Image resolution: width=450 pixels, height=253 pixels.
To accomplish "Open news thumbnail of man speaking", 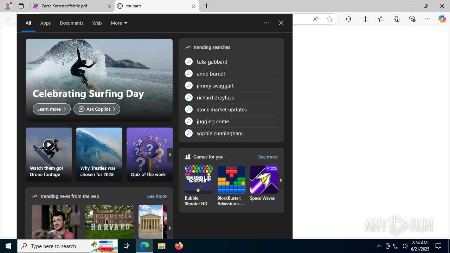I will [56, 222].
